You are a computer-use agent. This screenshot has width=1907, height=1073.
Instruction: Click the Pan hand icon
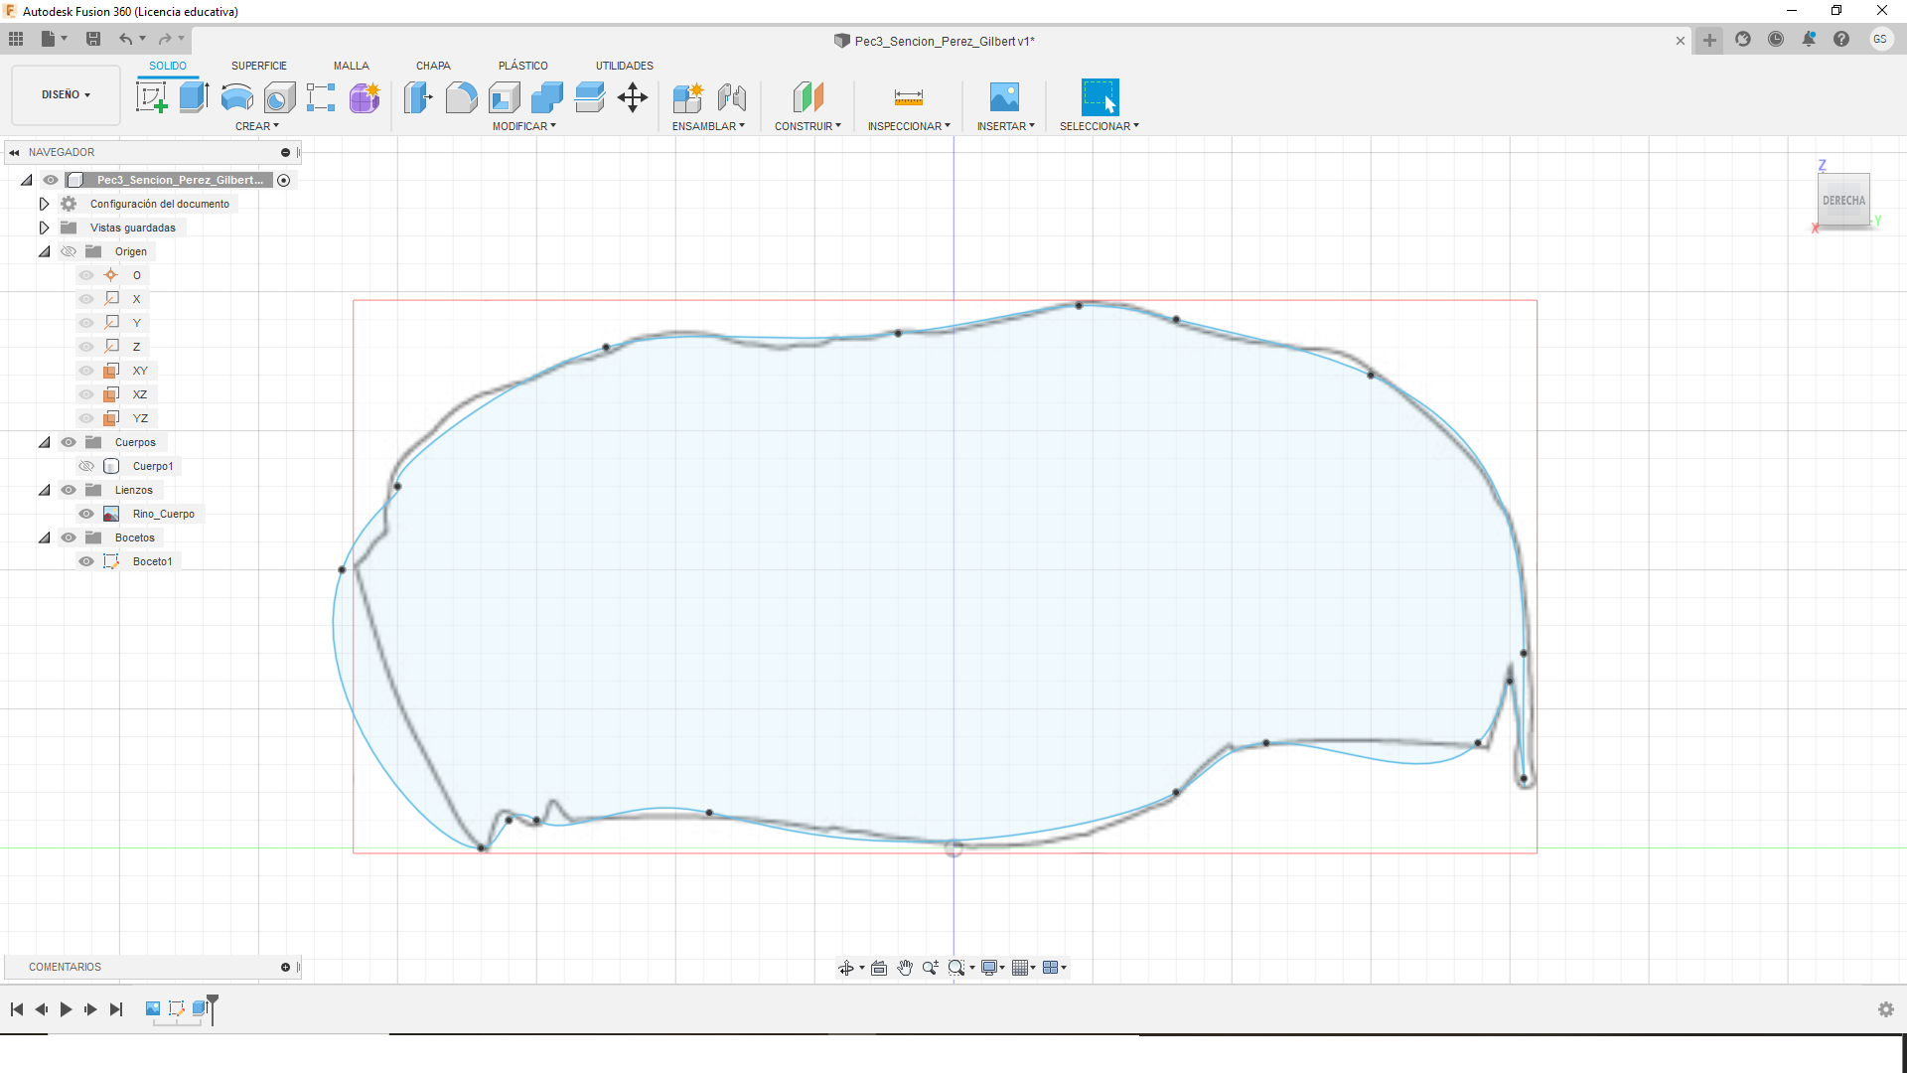905,968
